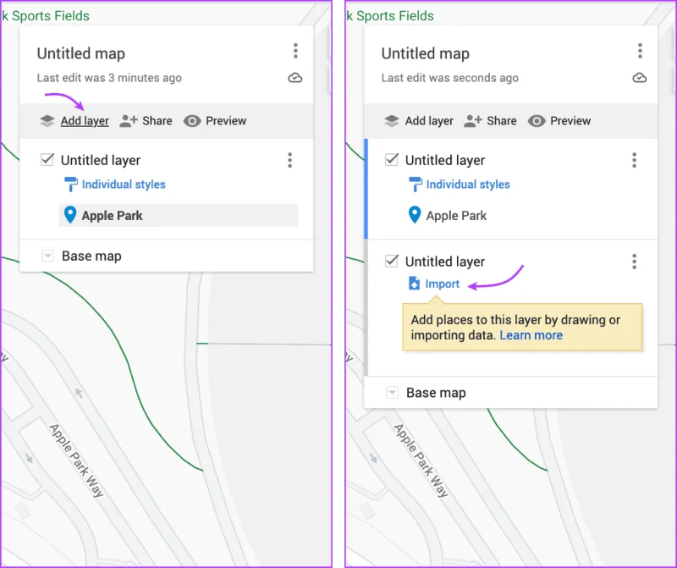This screenshot has width=677, height=568.
Task: Select Apple Park item in left panel
Action: pyautogui.click(x=179, y=215)
